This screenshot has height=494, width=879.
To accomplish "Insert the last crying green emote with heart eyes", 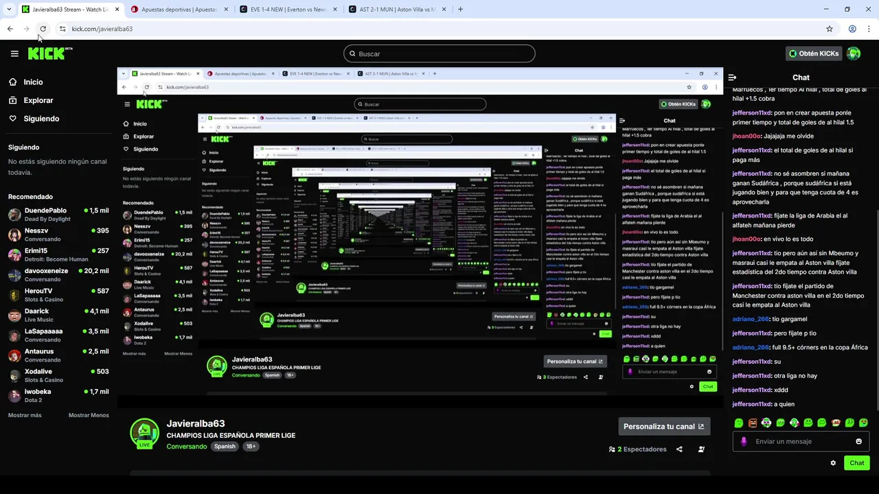I will [x=863, y=423].
